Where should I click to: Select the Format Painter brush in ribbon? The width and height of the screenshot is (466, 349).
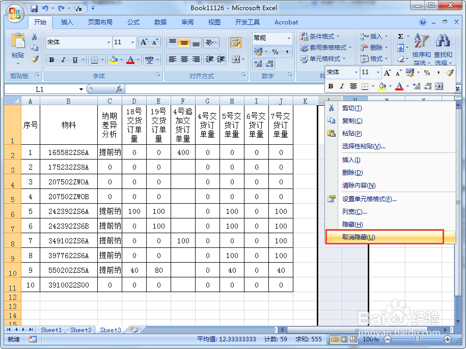point(35,59)
